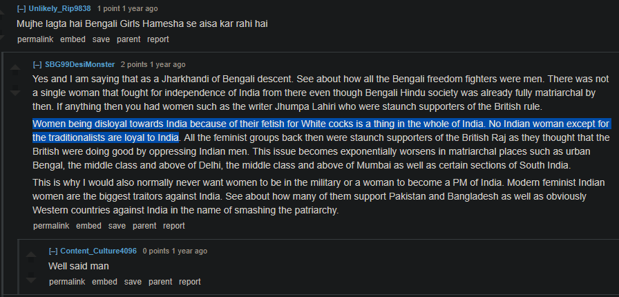Image resolution: width=619 pixels, height=297 pixels.
Task: Open SBG99DesiMonster user profile
Action: (x=80, y=64)
